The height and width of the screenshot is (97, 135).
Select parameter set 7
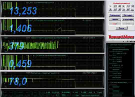coord(110,9)
